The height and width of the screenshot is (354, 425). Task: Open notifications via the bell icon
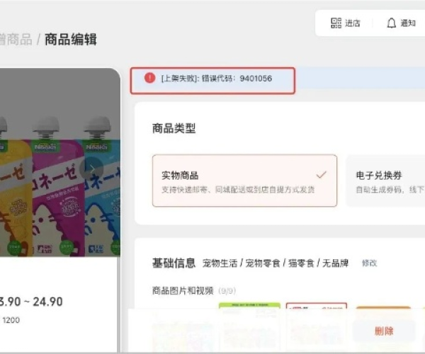click(391, 23)
